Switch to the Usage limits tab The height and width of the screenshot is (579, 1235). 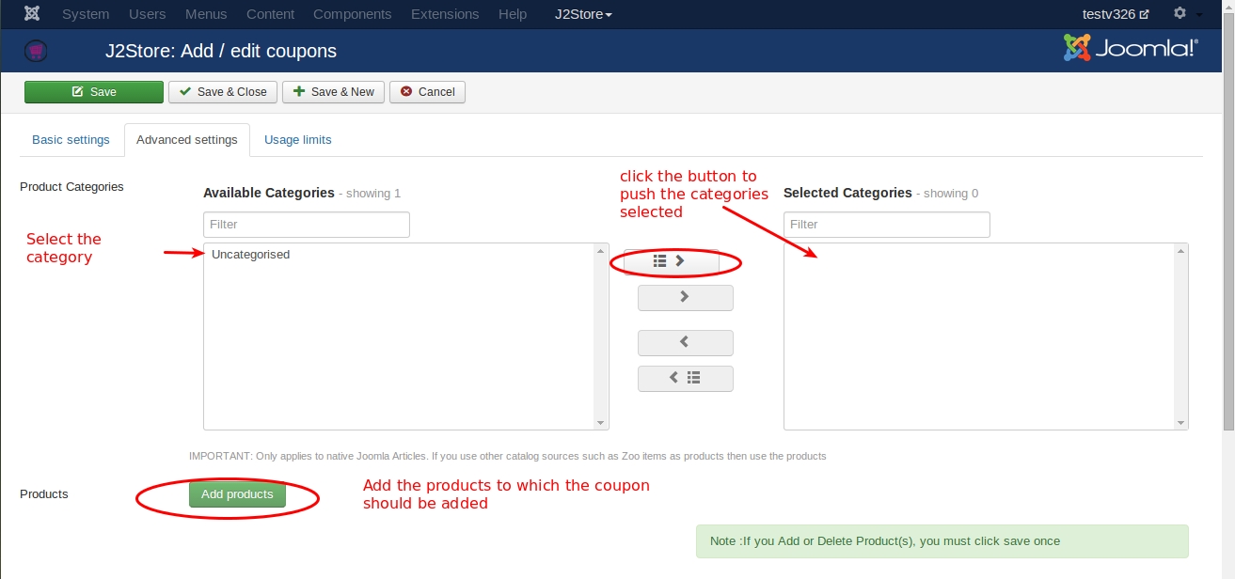click(297, 140)
